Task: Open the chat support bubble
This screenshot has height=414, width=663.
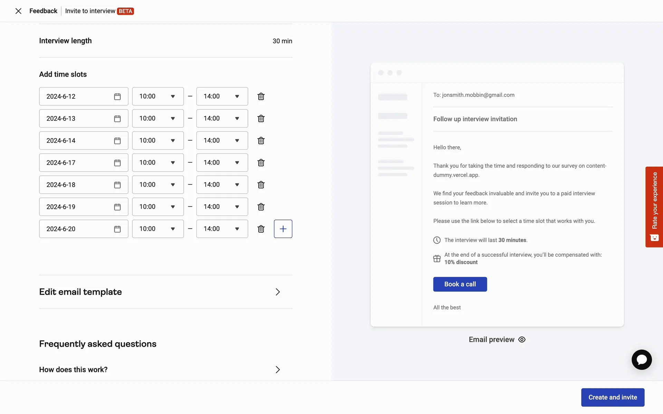Action: 641,360
